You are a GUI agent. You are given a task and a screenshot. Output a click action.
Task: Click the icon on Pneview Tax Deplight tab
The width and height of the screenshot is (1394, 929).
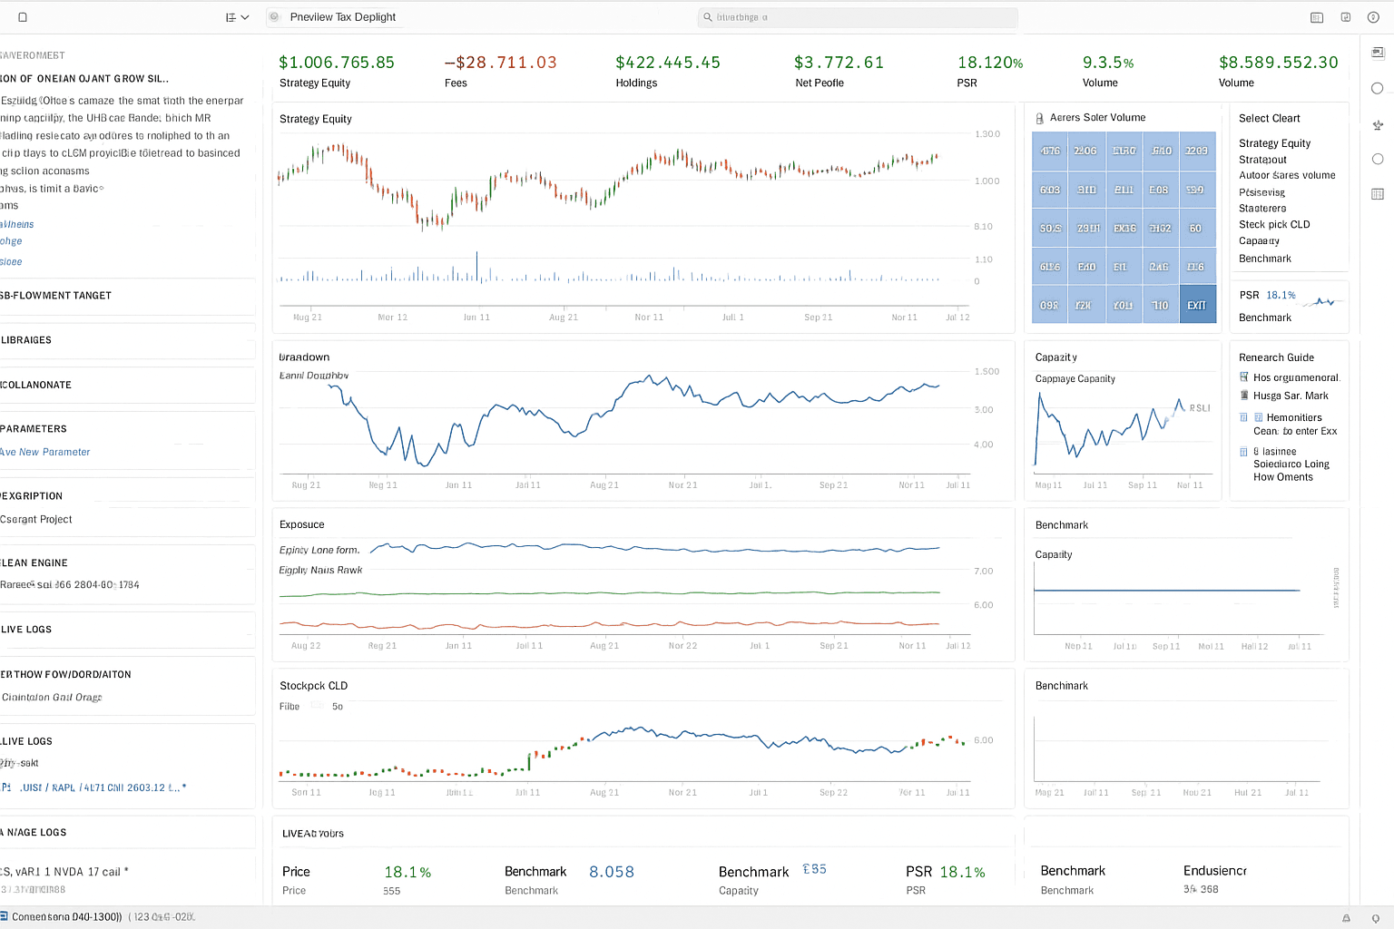coord(274,16)
